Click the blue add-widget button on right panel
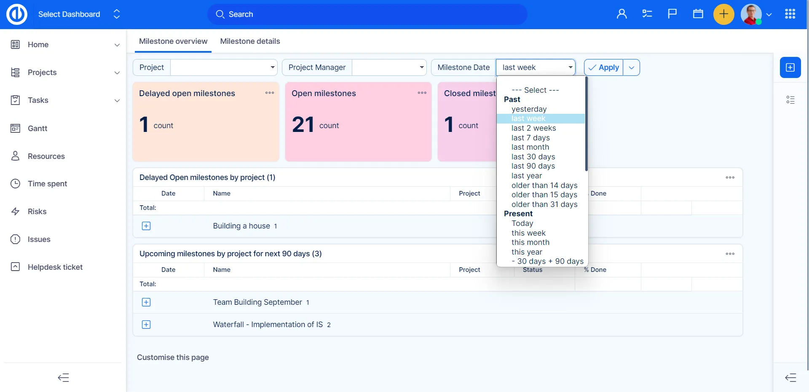 pos(790,67)
